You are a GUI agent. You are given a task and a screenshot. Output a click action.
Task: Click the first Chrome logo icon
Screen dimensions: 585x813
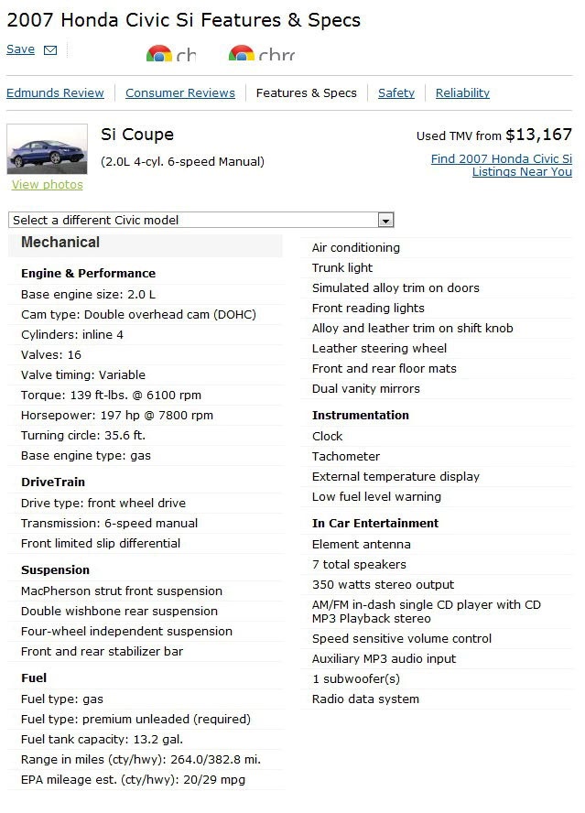(158, 53)
